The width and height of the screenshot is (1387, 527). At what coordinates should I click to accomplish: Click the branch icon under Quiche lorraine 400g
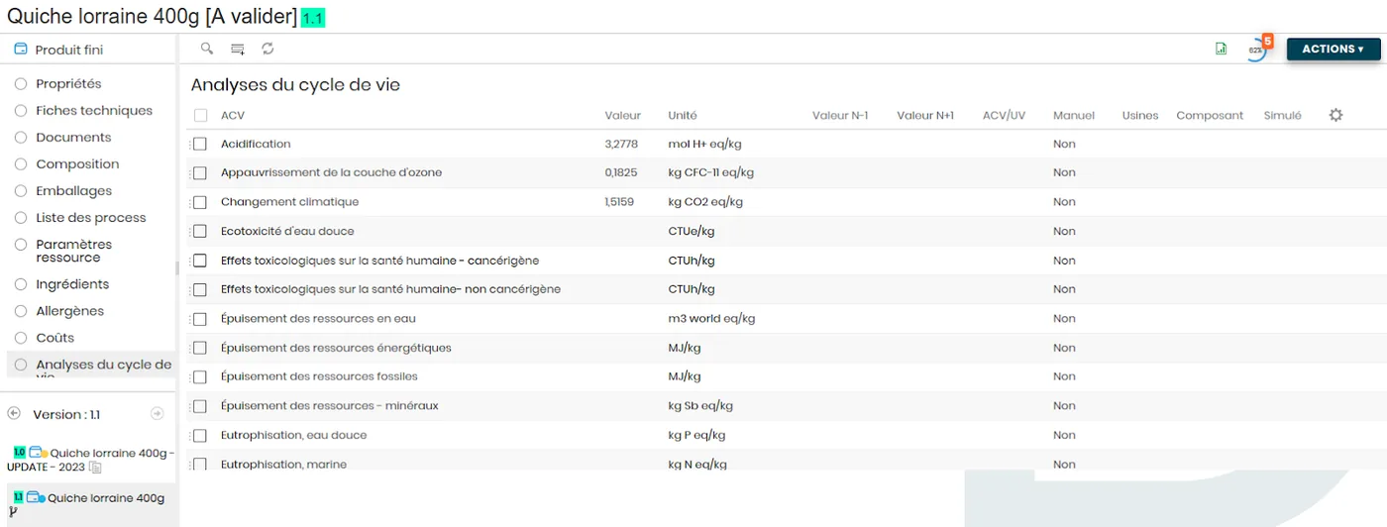tap(13, 512)
